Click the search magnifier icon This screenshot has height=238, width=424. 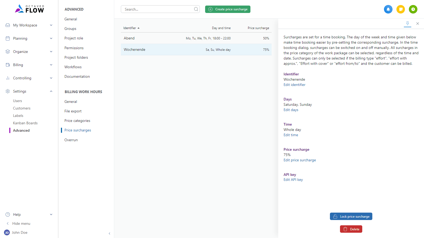tap(196, 9)
